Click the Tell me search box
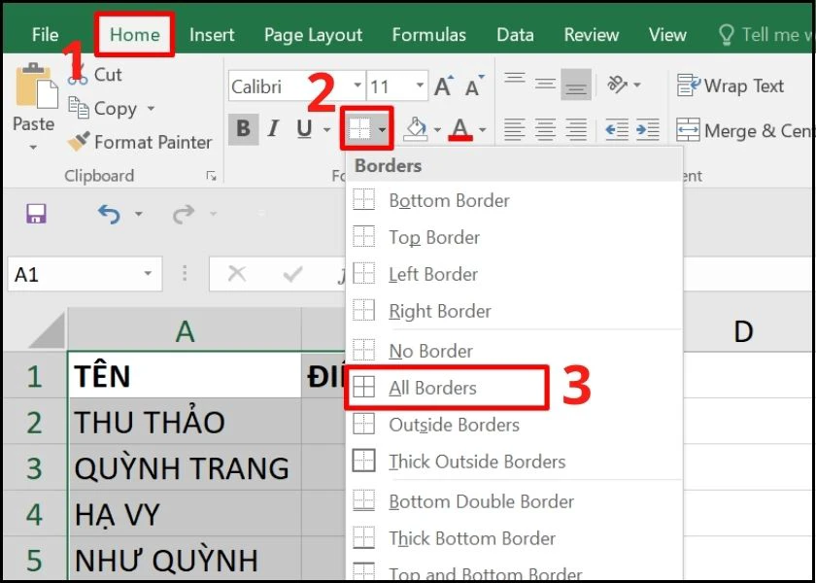This screenshot has width=816, height=583. coord(764,35)
